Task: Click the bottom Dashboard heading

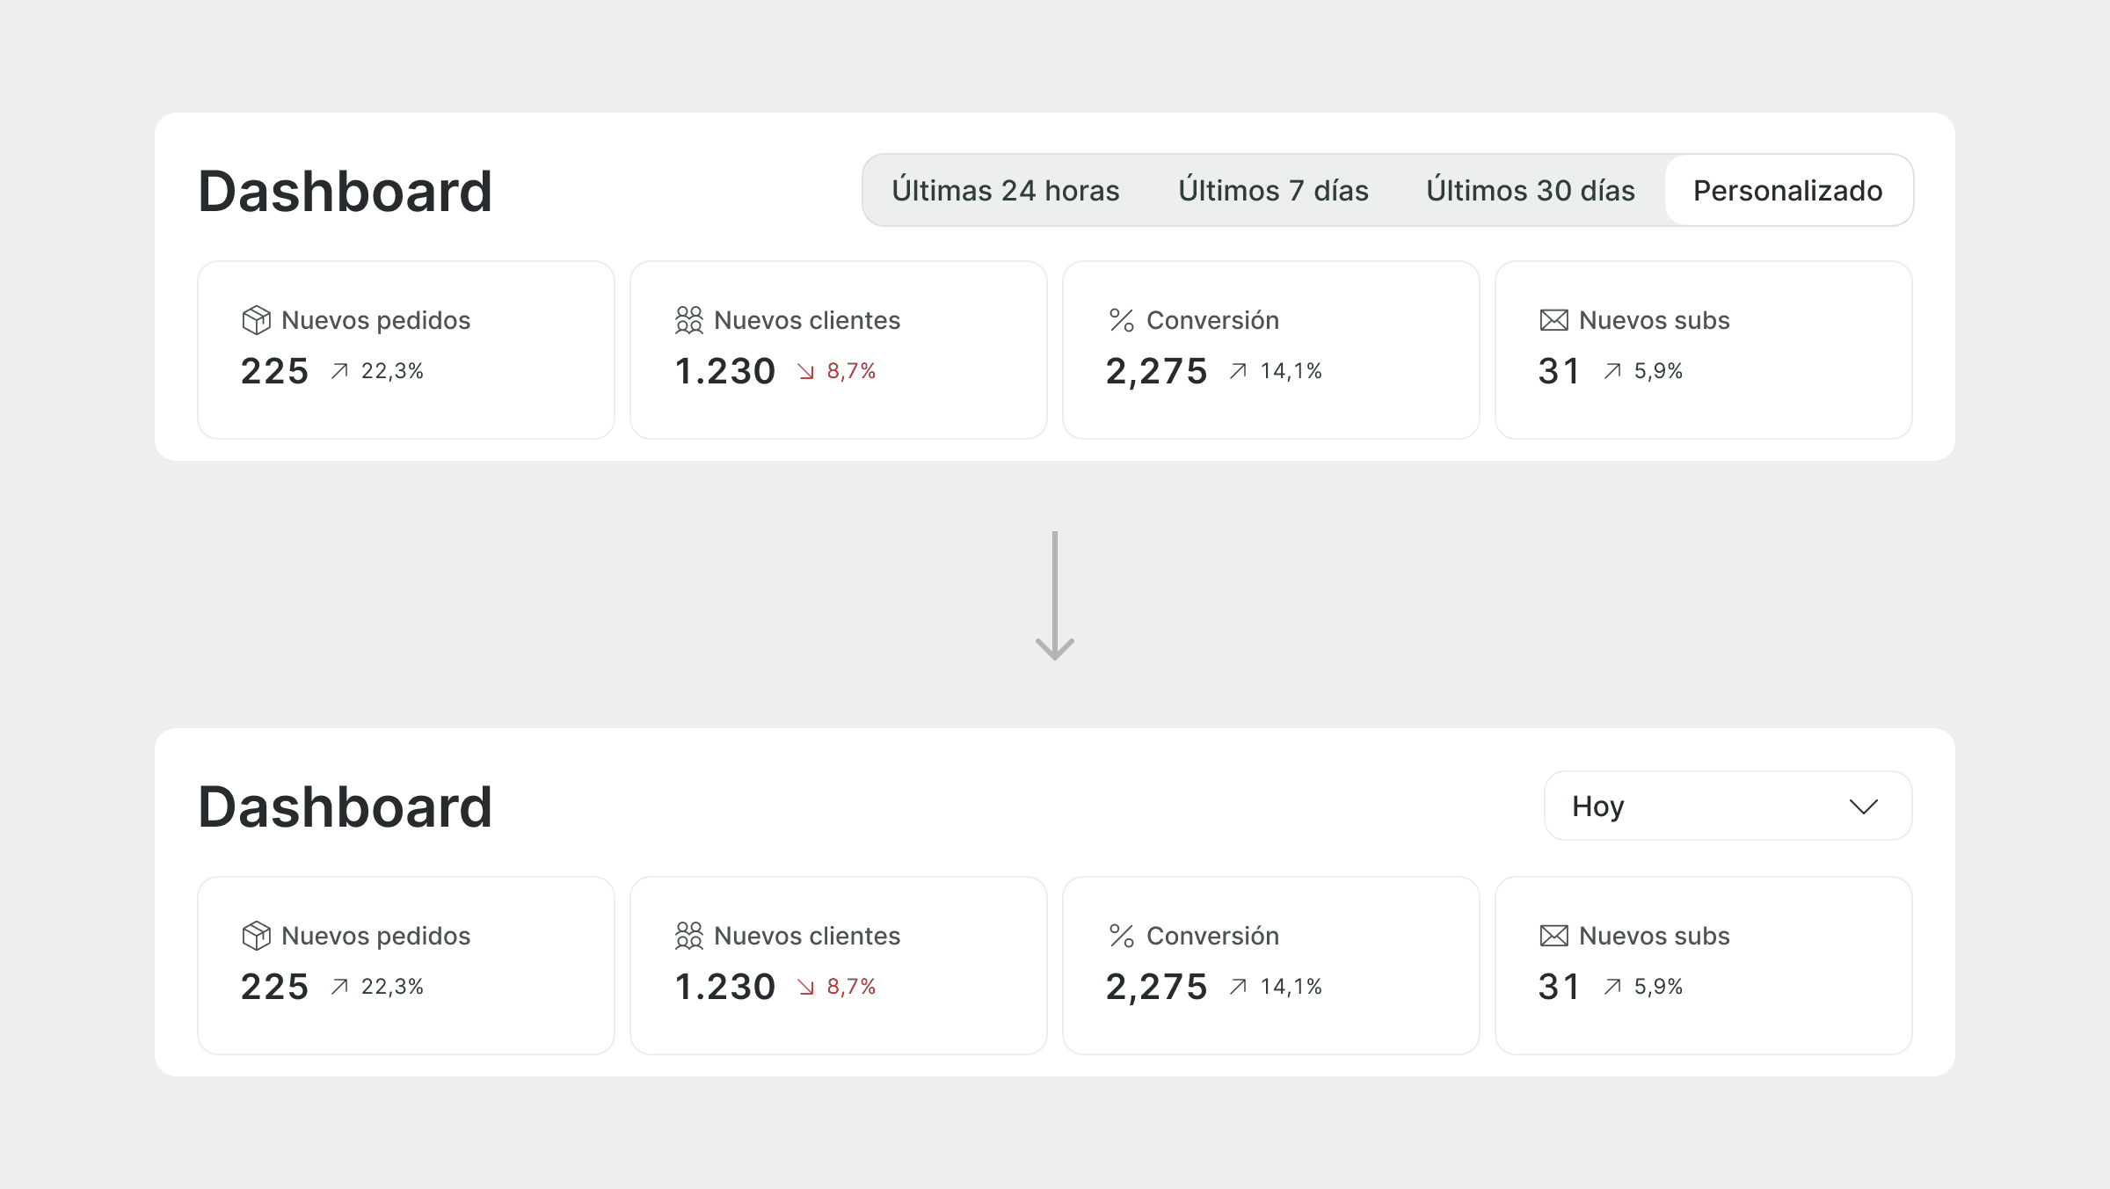Action: coord(345,806)
